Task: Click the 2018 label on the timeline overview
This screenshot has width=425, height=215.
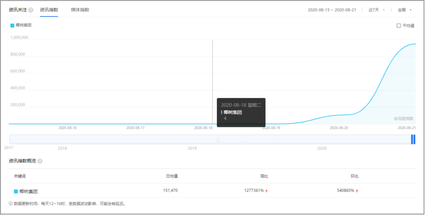Action: click(62, 148)
